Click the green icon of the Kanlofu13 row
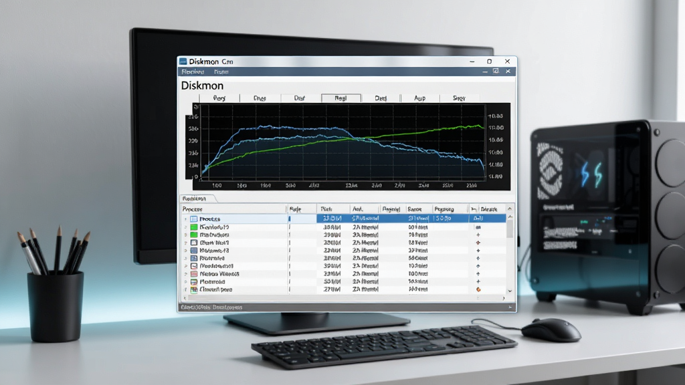 click(194, 227)
